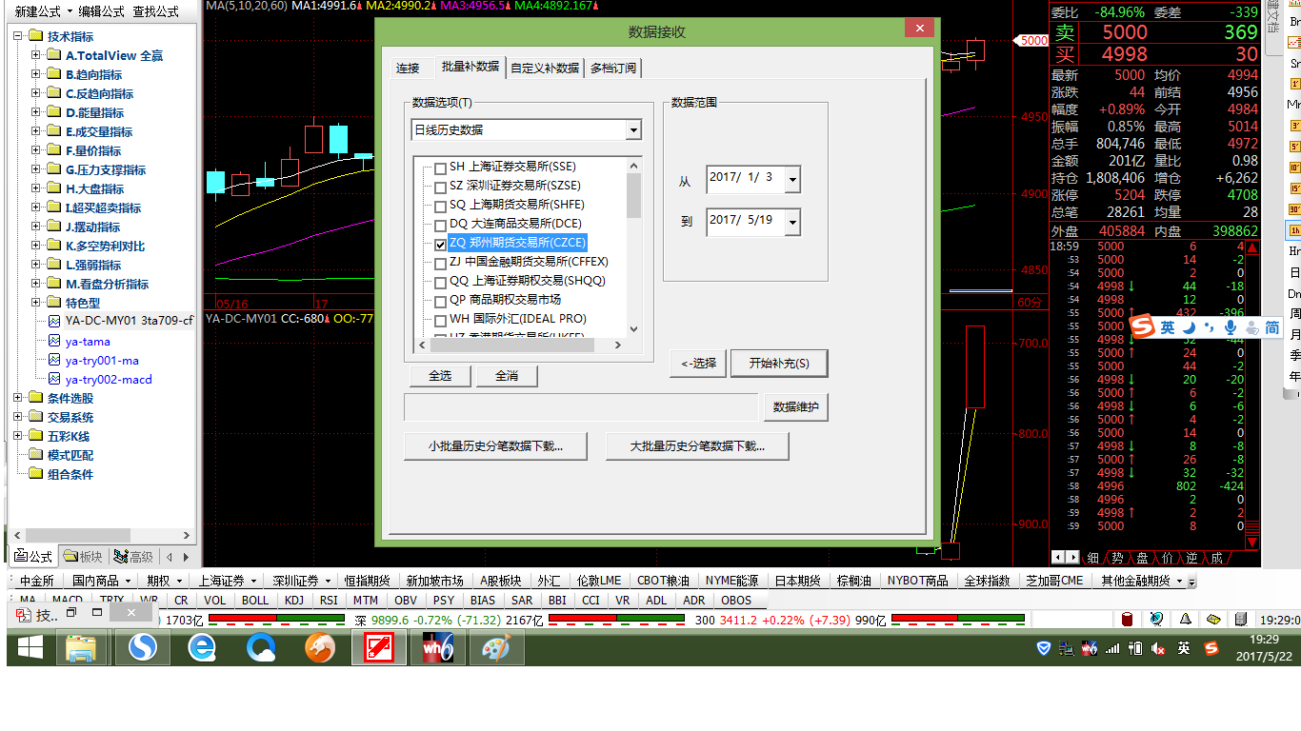Open the start date 2017/1/3 dropdown arrow
The height and width of the screenshot is (731, 1301).
[x=792, y=180]
